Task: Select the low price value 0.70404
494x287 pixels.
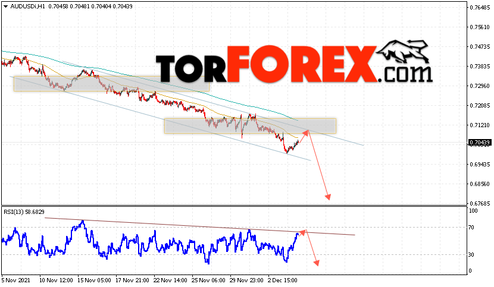Action: click(x=101, y=7)
